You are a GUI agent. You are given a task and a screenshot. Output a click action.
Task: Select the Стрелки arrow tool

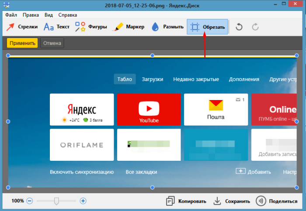22,27
